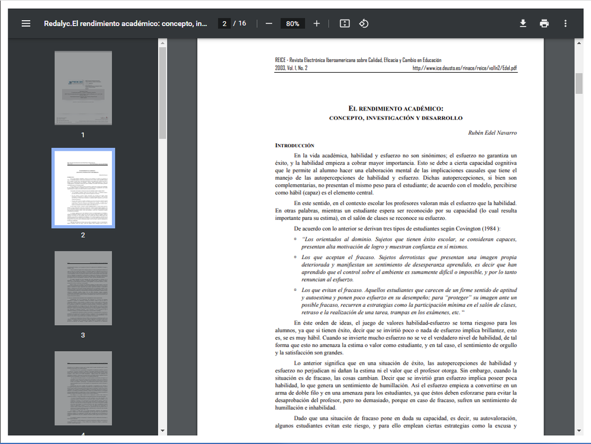Select page 1 thumbnail
Image resolution: width=591 pixels, height=444 pixels.
pos(83,88)
